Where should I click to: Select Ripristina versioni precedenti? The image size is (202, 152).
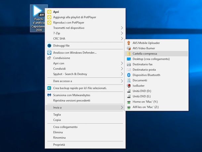coord(85,100)
